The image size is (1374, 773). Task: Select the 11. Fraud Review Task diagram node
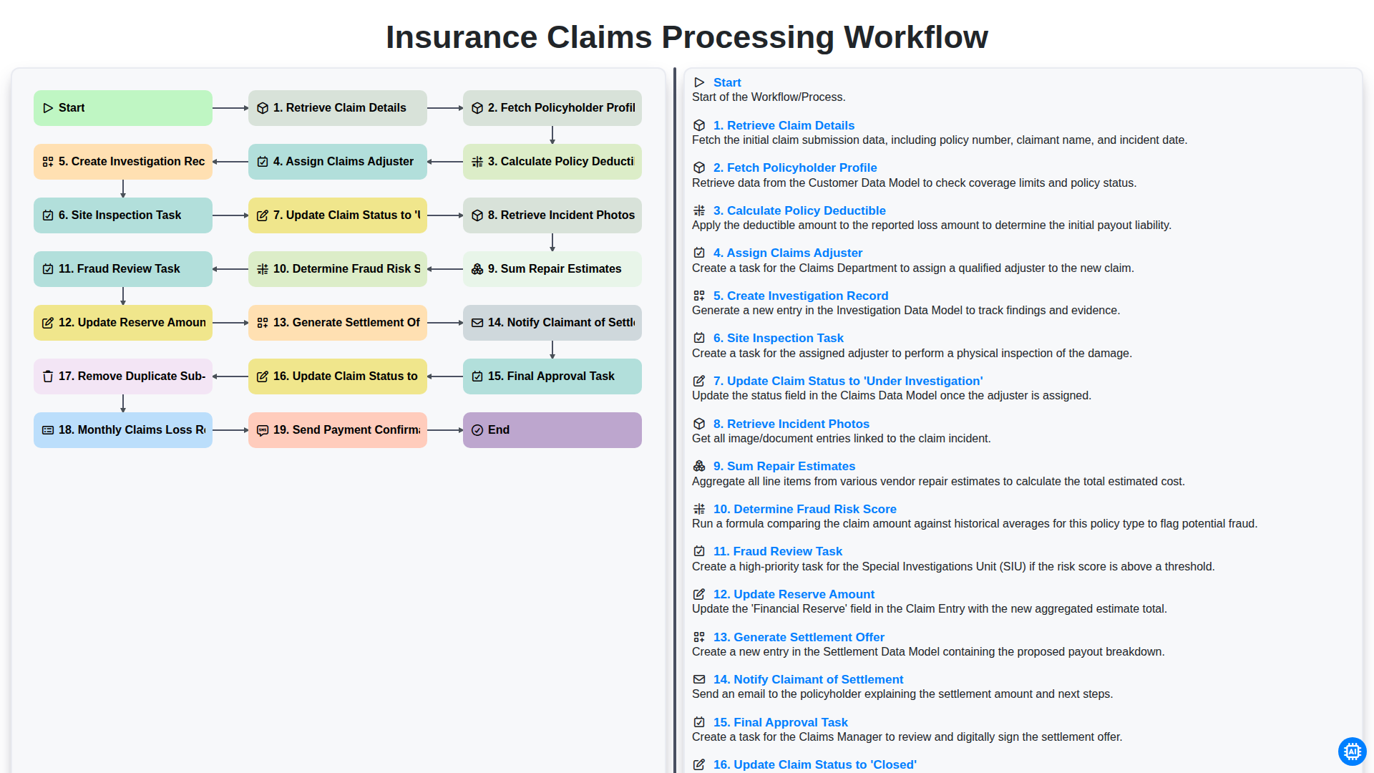(123, 269)
